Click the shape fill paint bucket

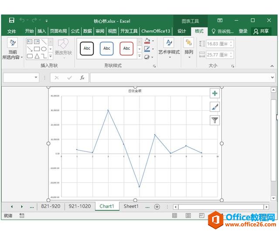pyautogui.click(x=147, y=41)
